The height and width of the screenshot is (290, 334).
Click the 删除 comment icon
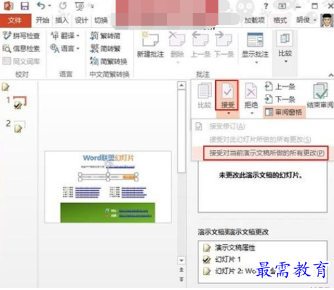coord(177,39)
